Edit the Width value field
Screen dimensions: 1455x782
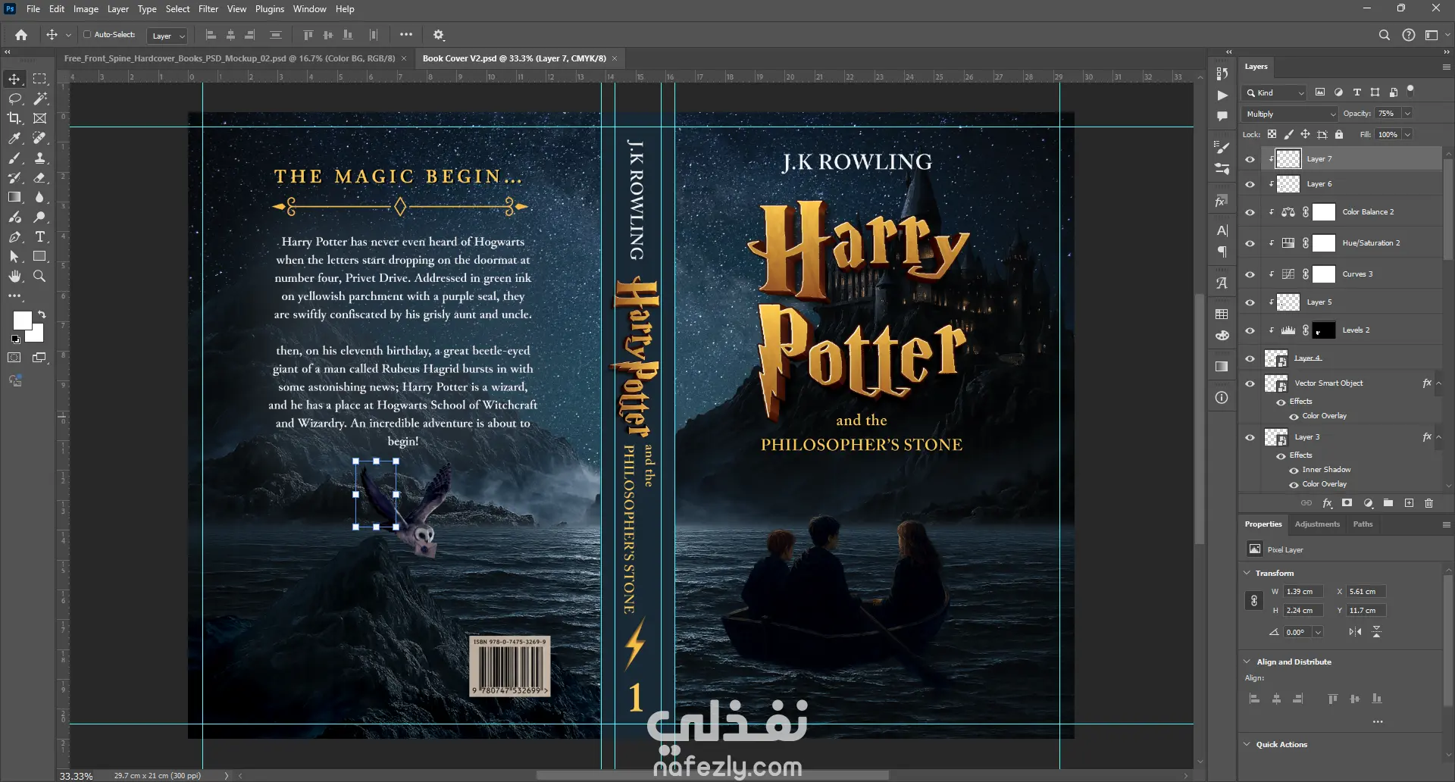[1303, 592]
